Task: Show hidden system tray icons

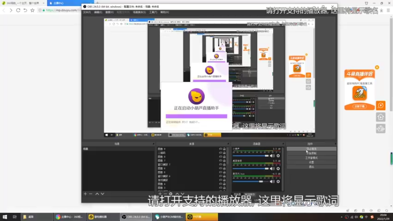Action: coord(341,217)
